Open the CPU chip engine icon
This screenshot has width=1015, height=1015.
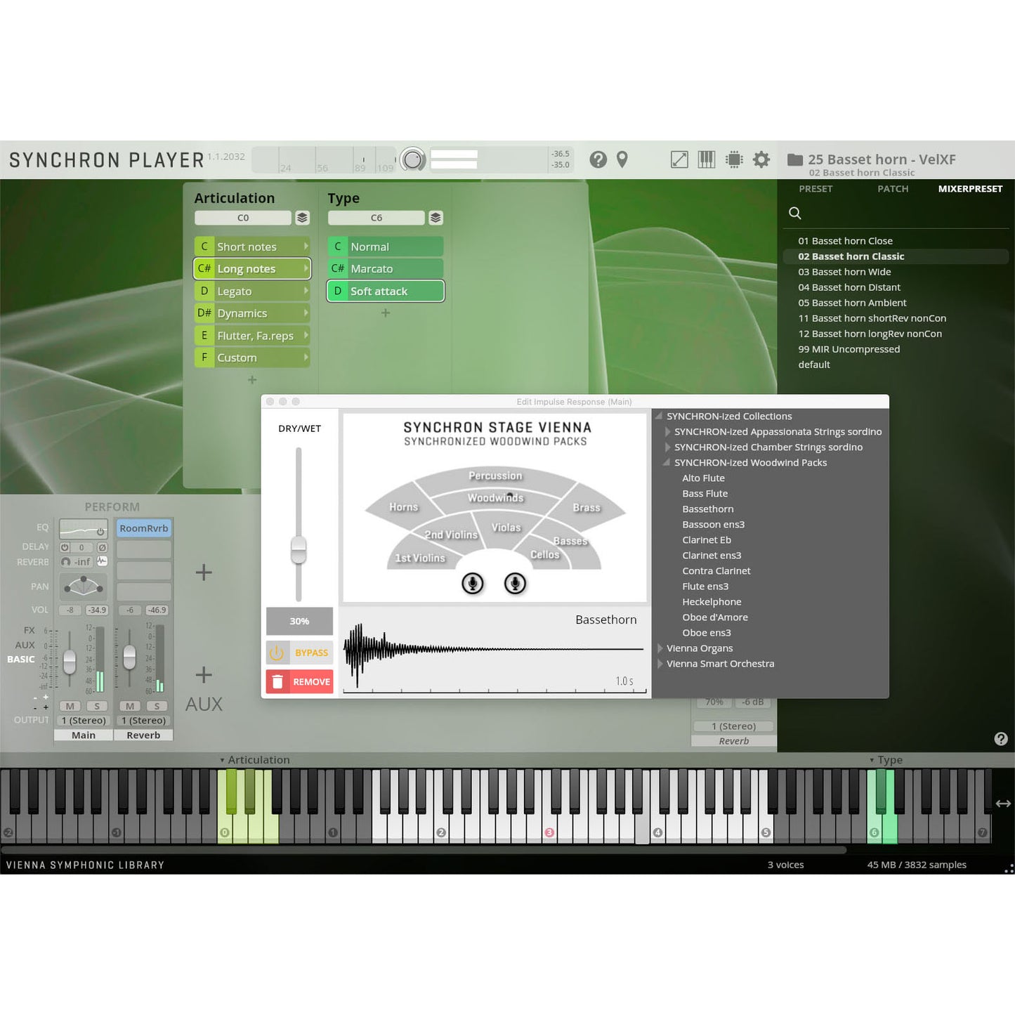[734, 159]
